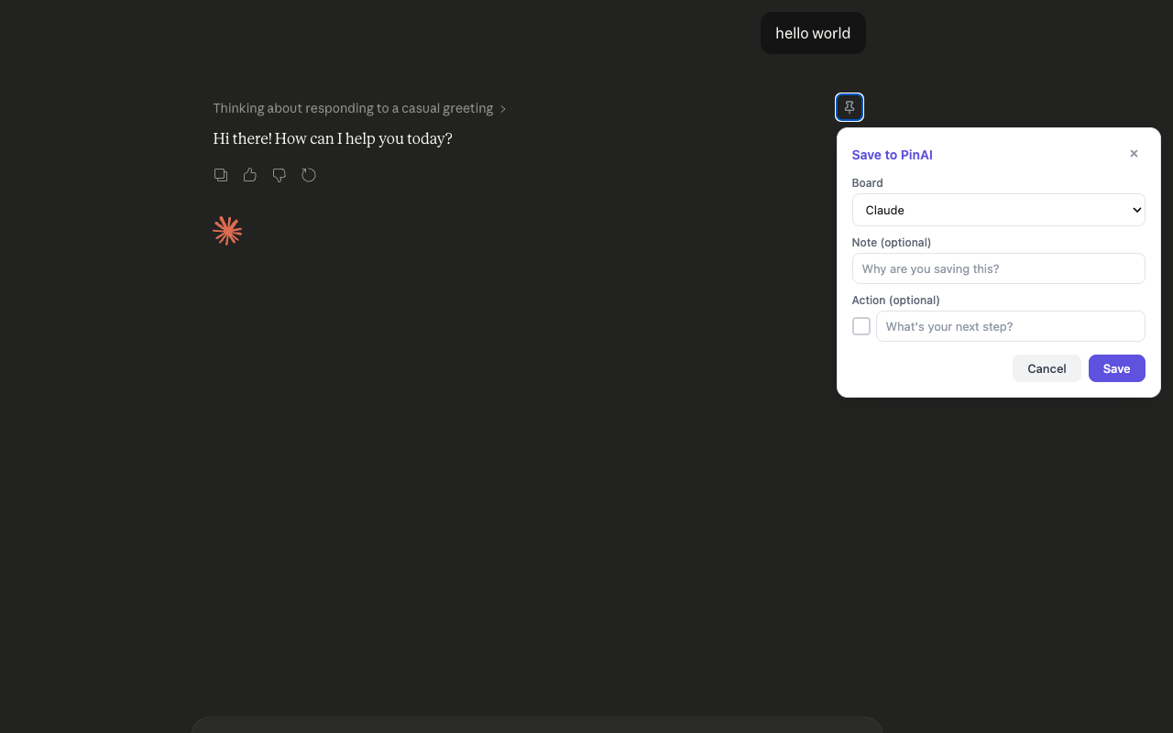Image resolution: width=1173 pixels, height=733 pixels.
Task: Click the 'hello world' message bubble
Action: tap(813, 33)
